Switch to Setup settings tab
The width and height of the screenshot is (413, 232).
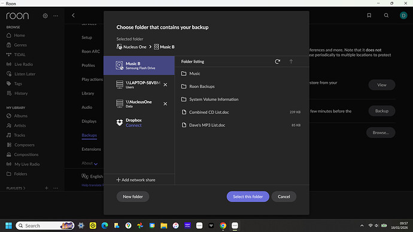coord(87,38)
